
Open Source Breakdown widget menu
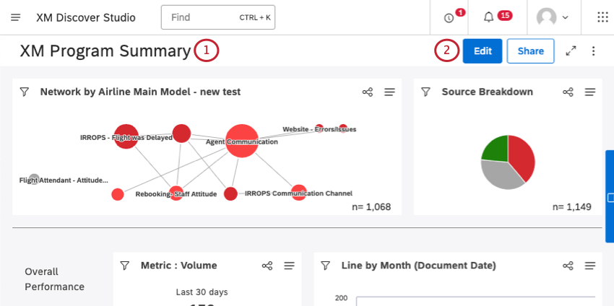(589, 92)
